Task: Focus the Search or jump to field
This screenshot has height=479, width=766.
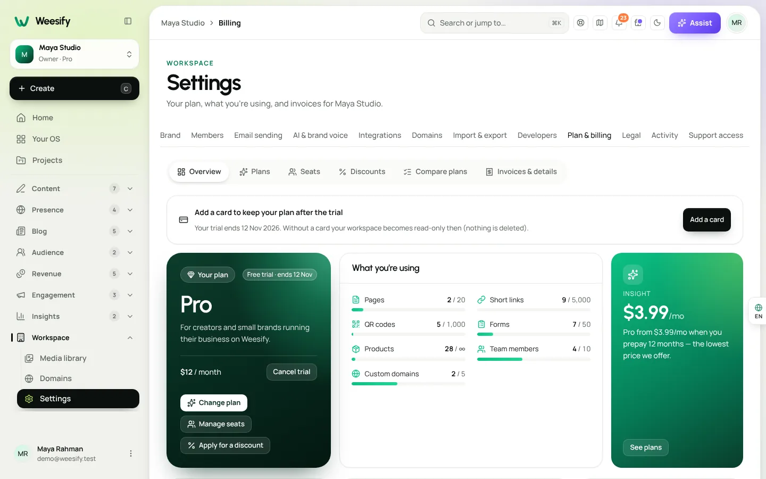Action: [x=495, y=23]
